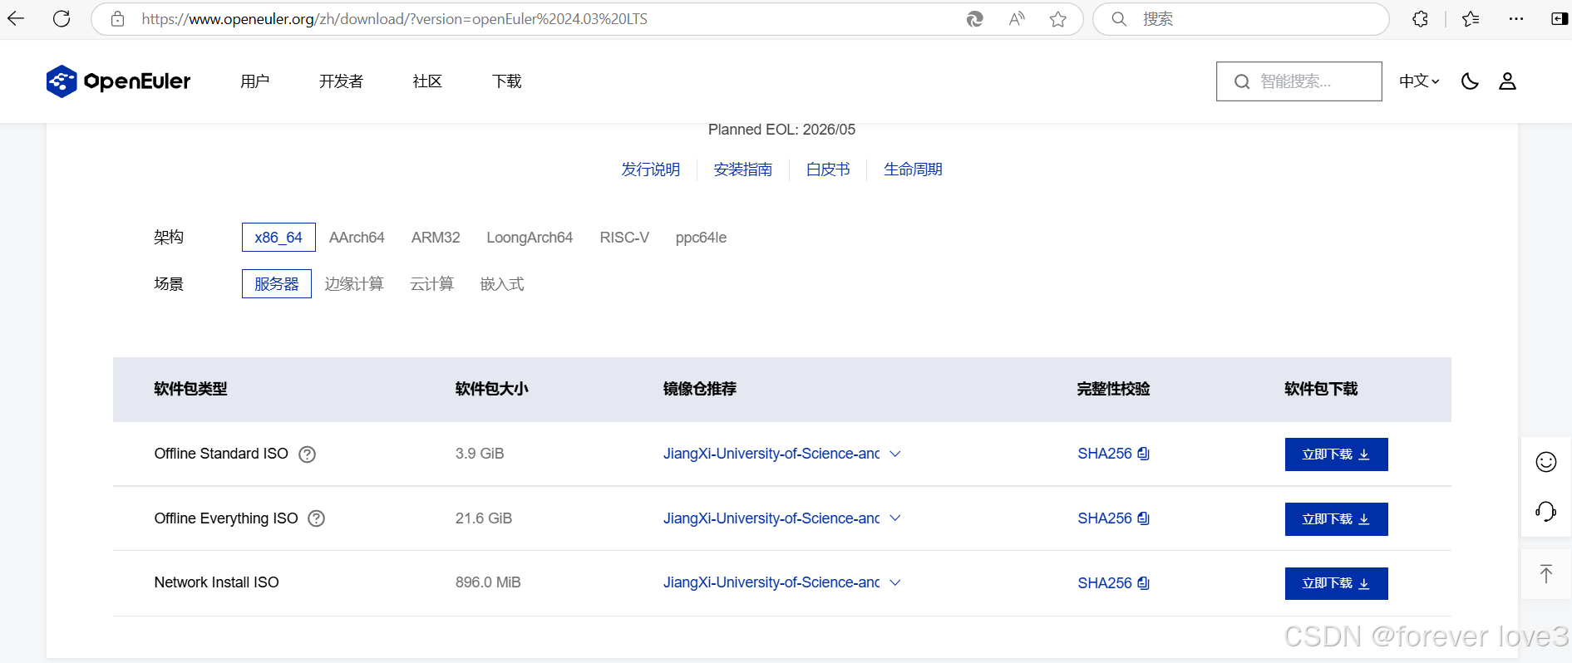Open the 安装指南 link

tap(743, 169)
